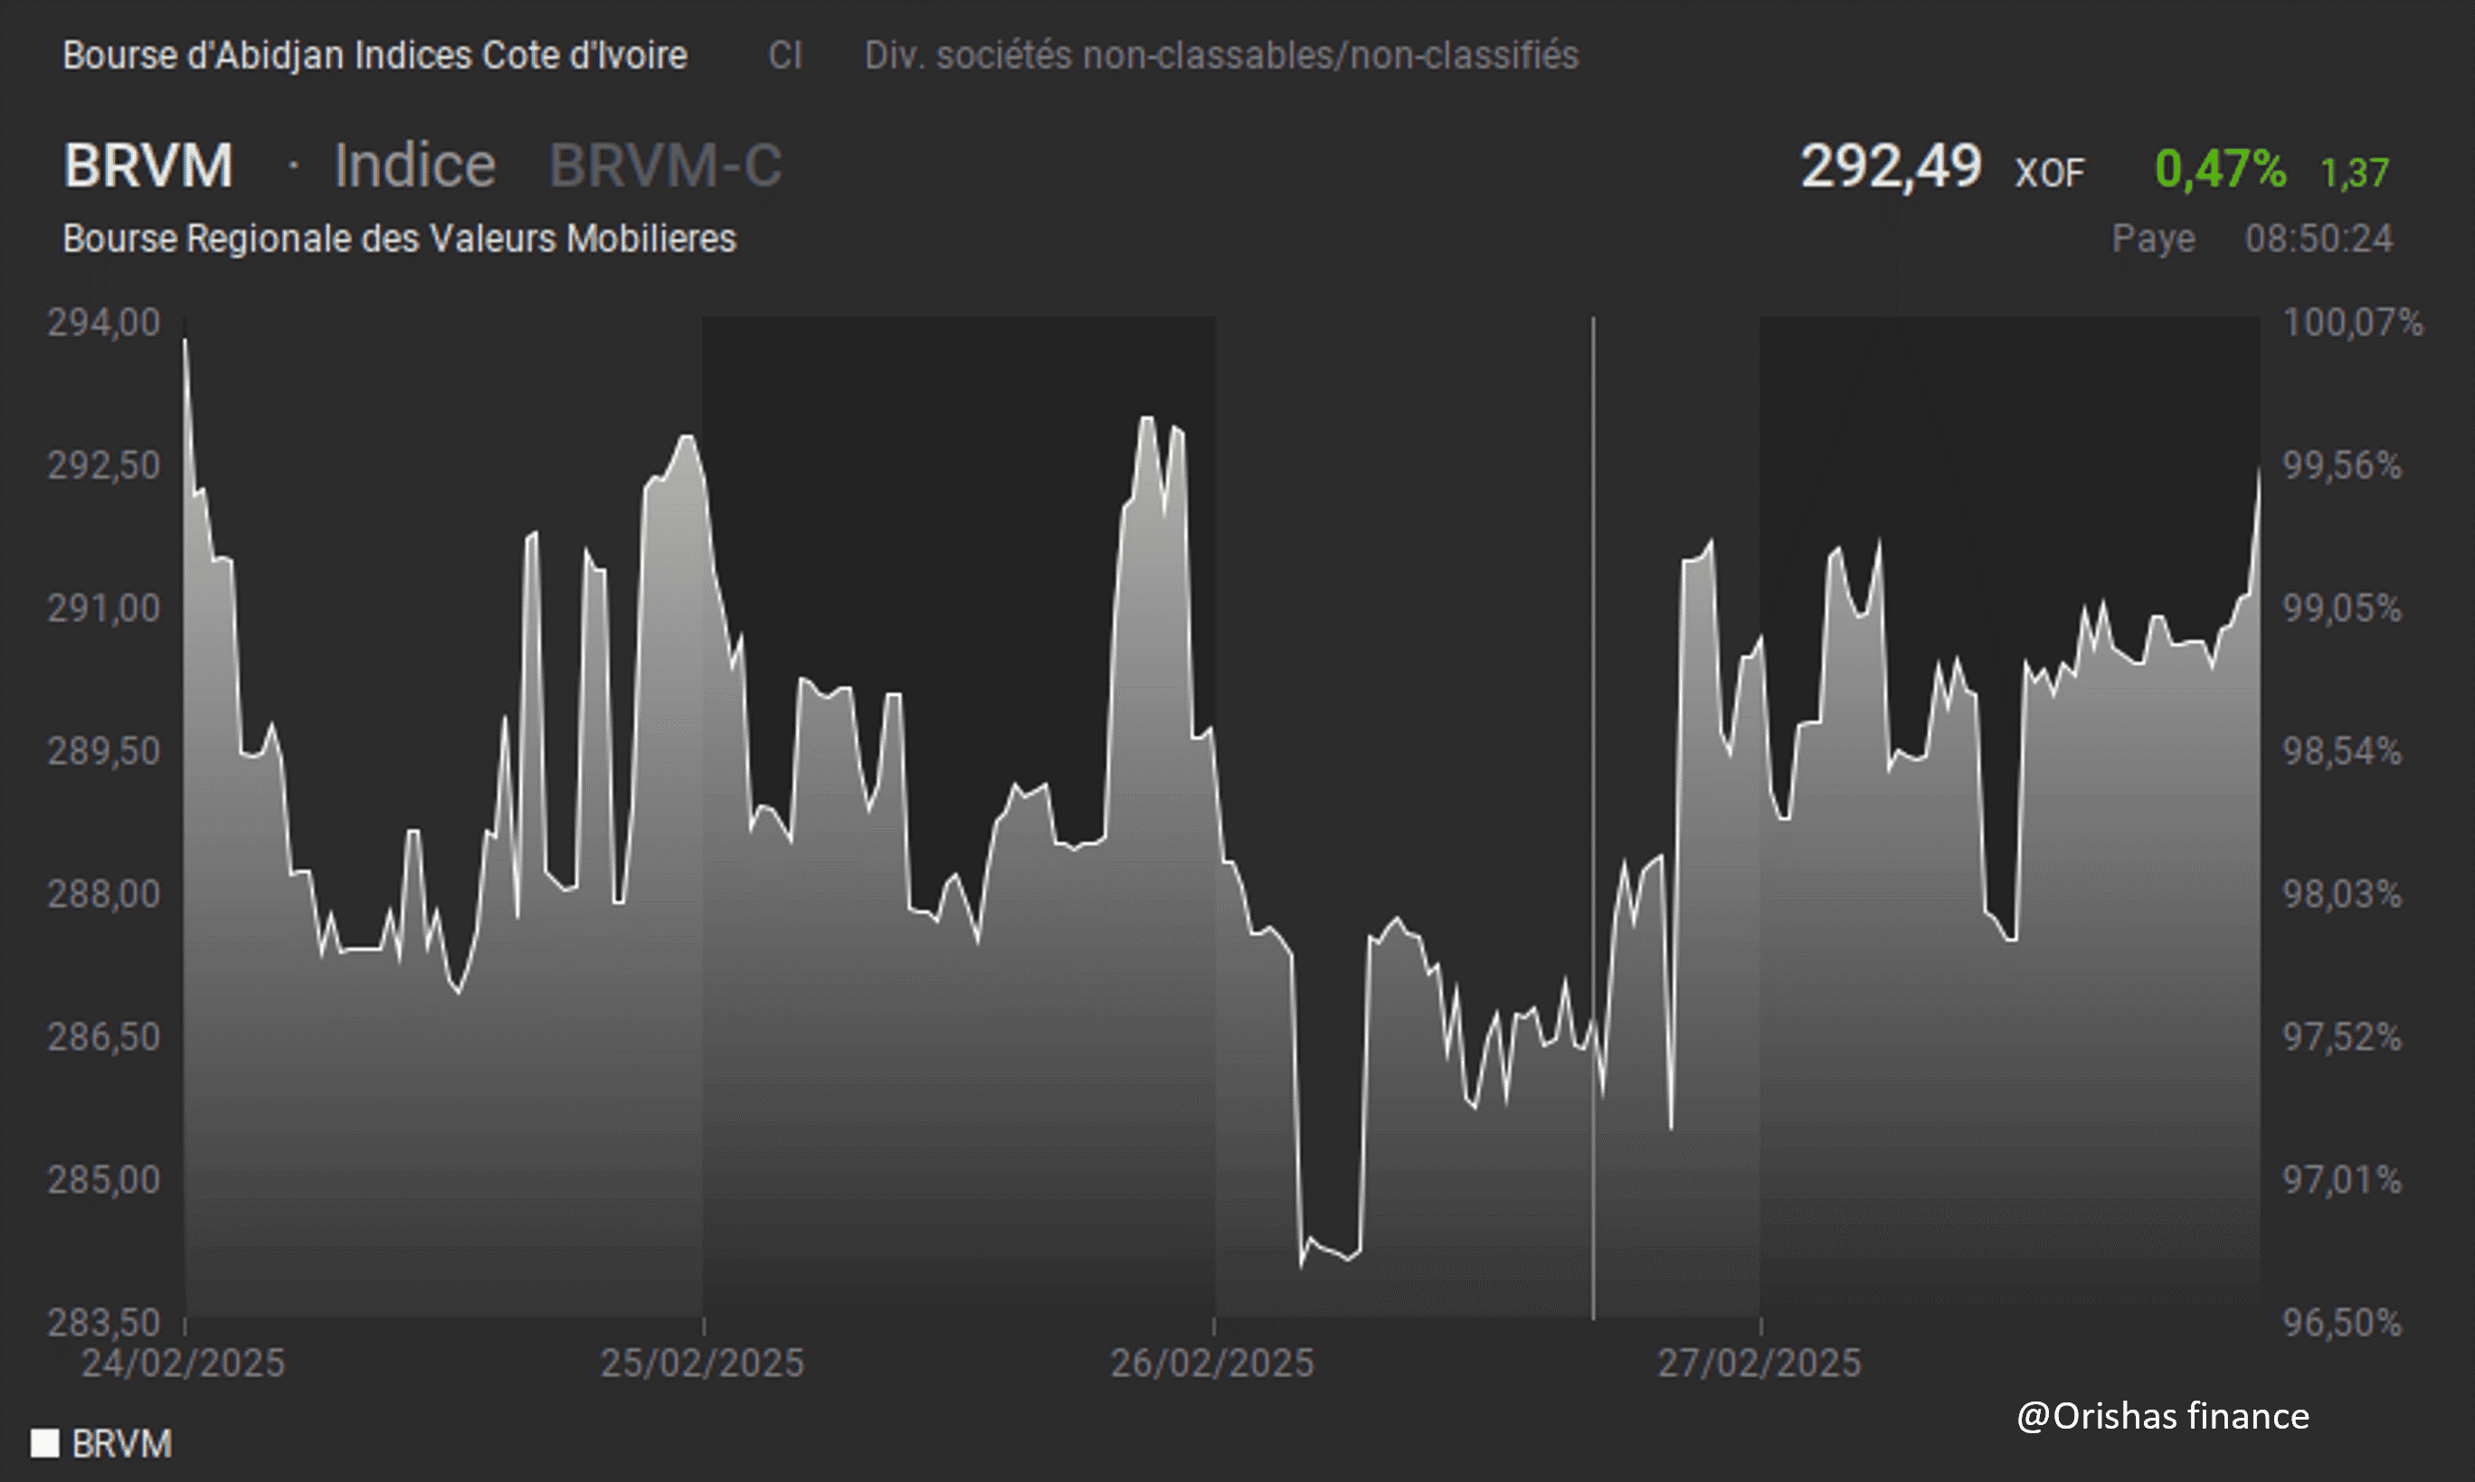Click 'Bourse Regionale des Valeurs Mobilieres' subtitle
Image resolution: width=2475 pixels, height=1482 pixels.
pos(400,239)
